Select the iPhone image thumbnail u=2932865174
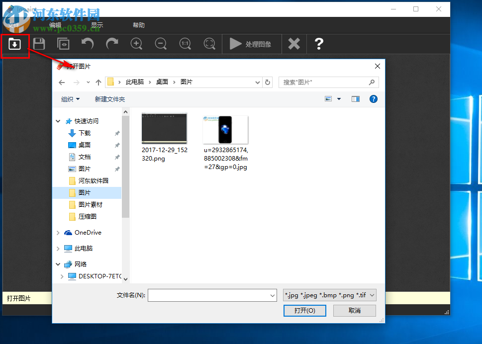 pyautogui.click(x=225, y=129)
